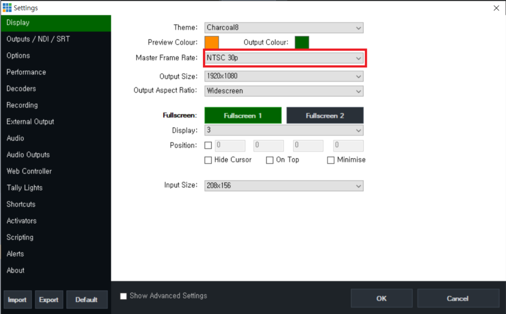Click the Export button
This screenshot has height=314, width=506.
[x=48, y=300]
